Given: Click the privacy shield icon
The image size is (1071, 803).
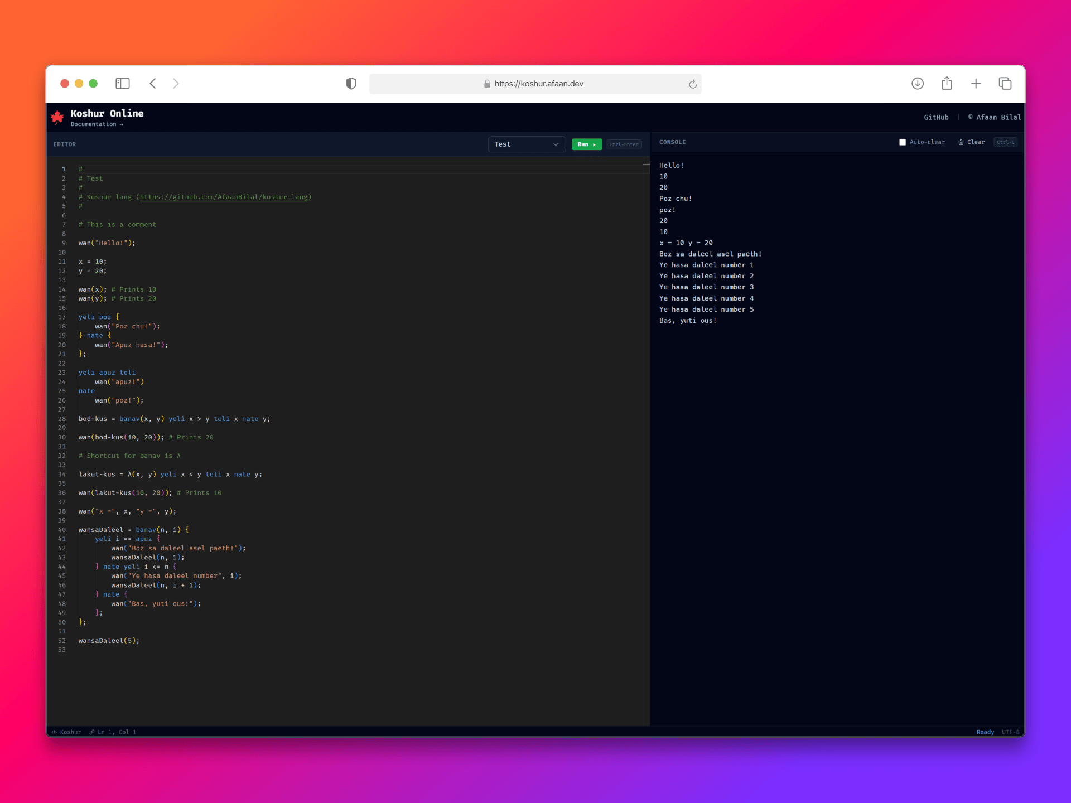Looking at the screenshot, I should pyautogui.click(x=351, y=84).
